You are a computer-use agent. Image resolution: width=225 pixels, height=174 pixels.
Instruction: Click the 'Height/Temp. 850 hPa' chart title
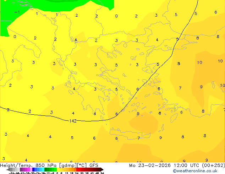coord(28,165)
